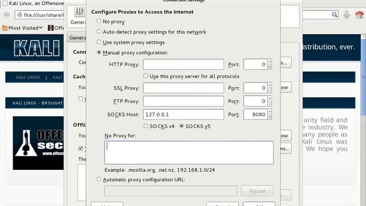
Task: Increase the FTP Proxy port value
Action: point(270,98)
